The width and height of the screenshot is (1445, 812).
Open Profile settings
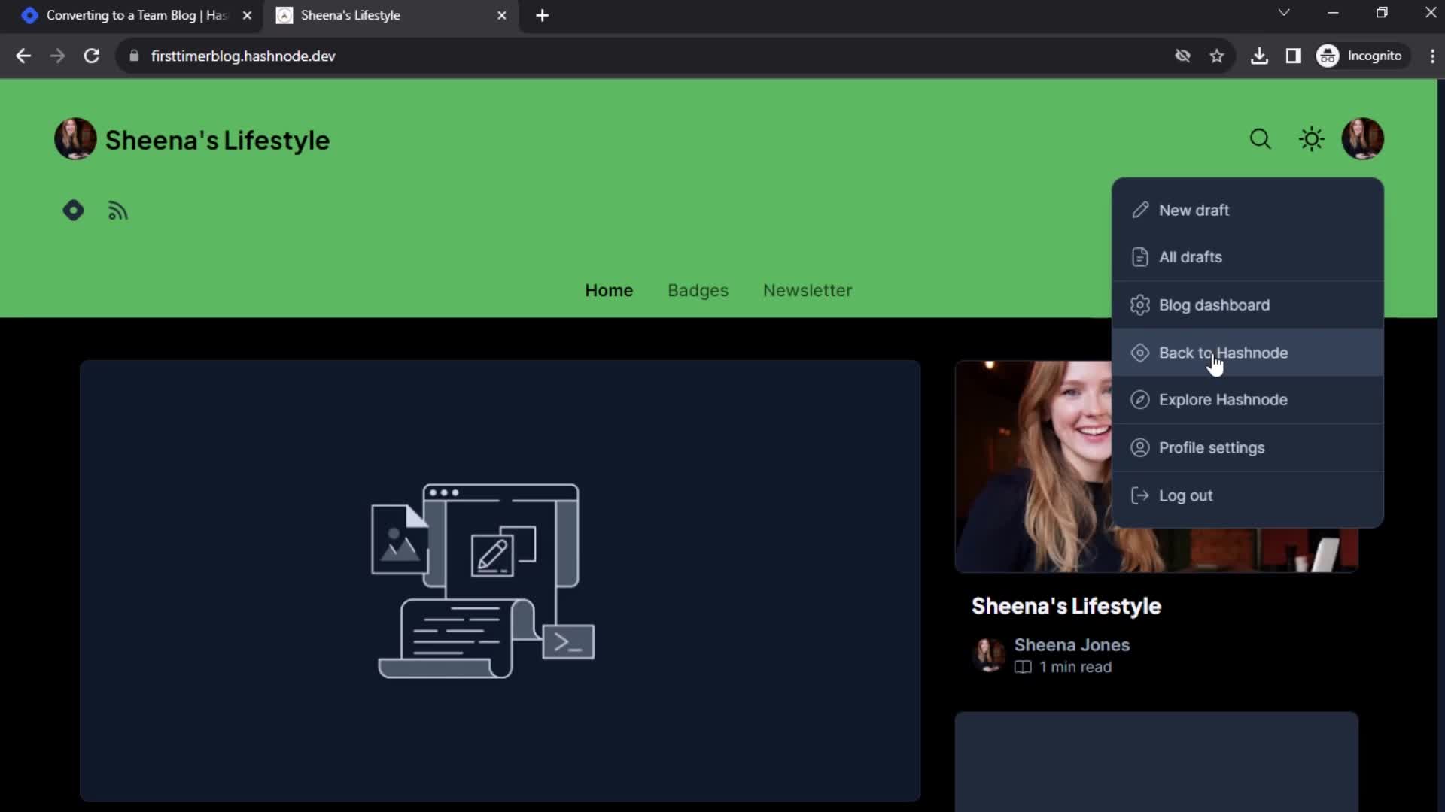(1247, 448)
